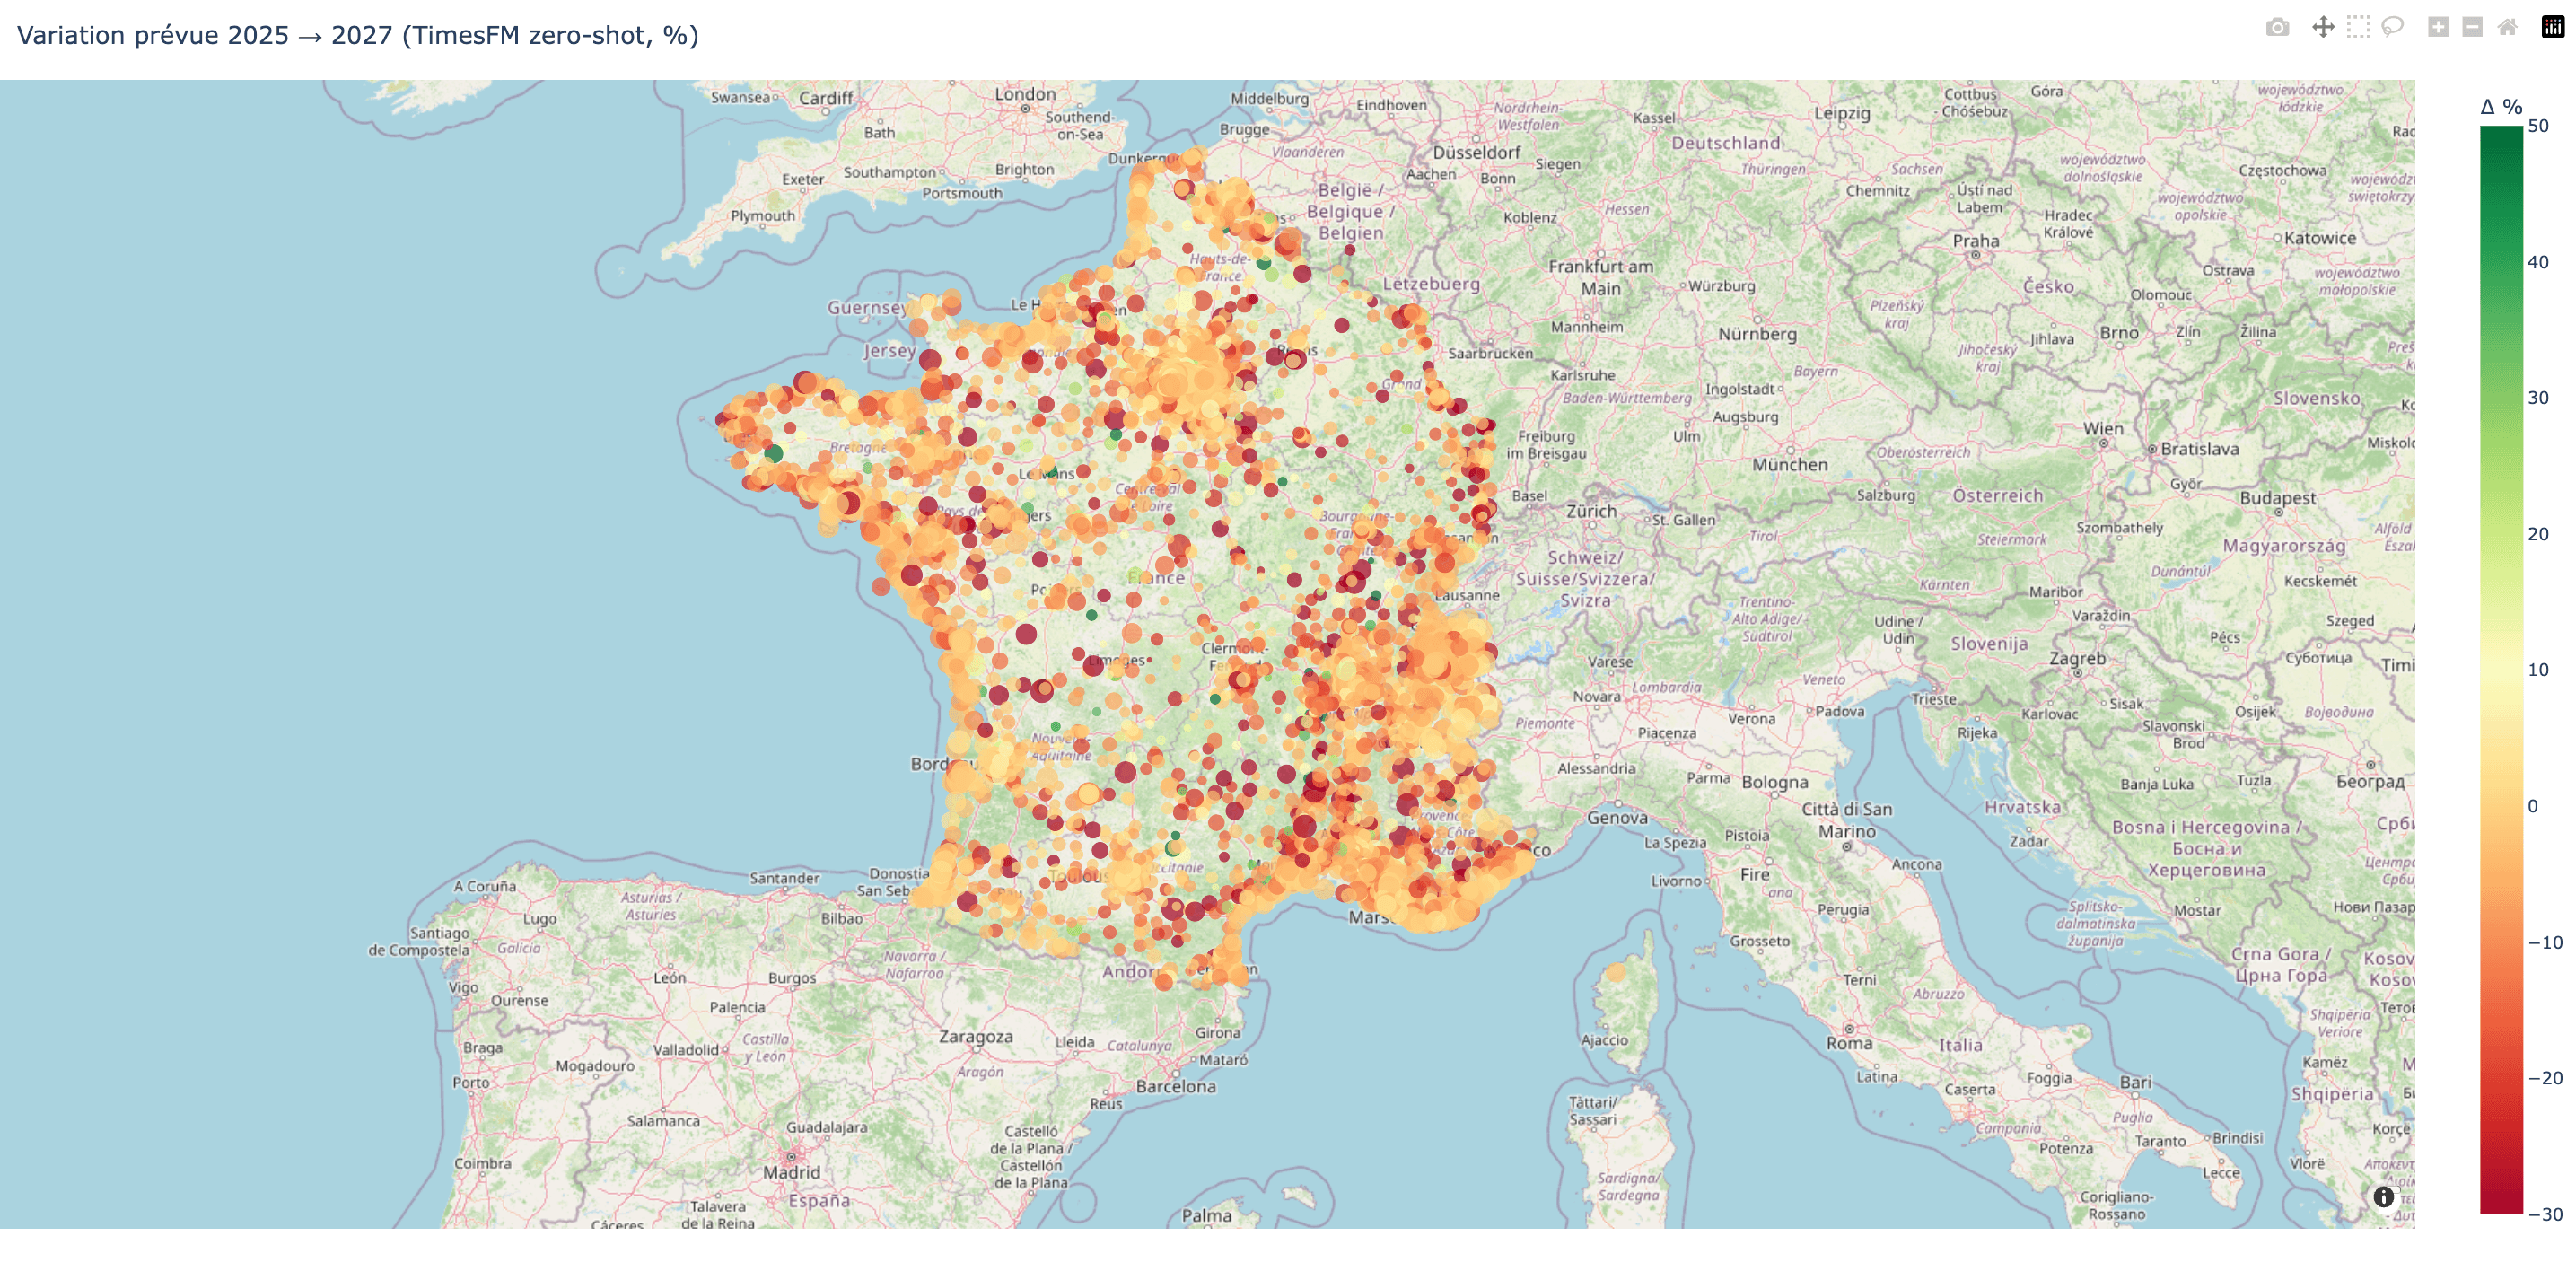The image size is (2576, 1271).
Task: Click the Wien city label
Action: (2103, 428)
